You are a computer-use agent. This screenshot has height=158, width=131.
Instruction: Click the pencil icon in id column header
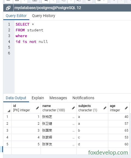click(x=38, y=108)
